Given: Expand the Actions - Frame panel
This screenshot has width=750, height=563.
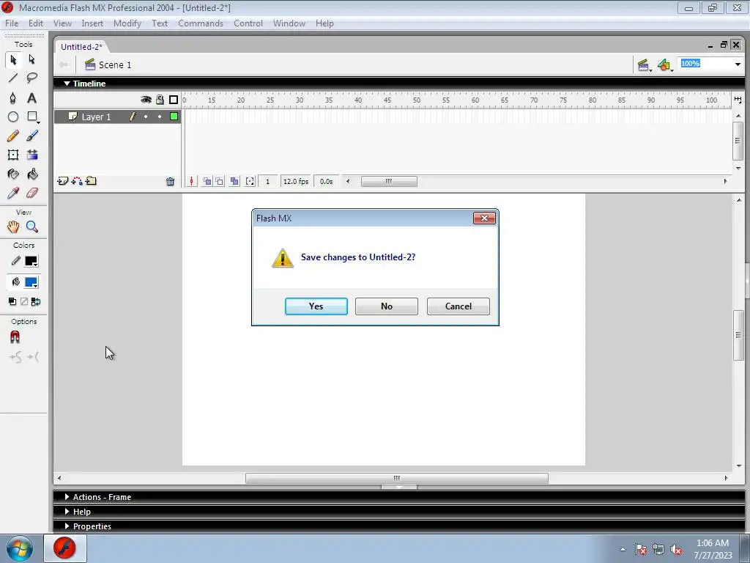Looking at the screenshot, I should (67, 497).
